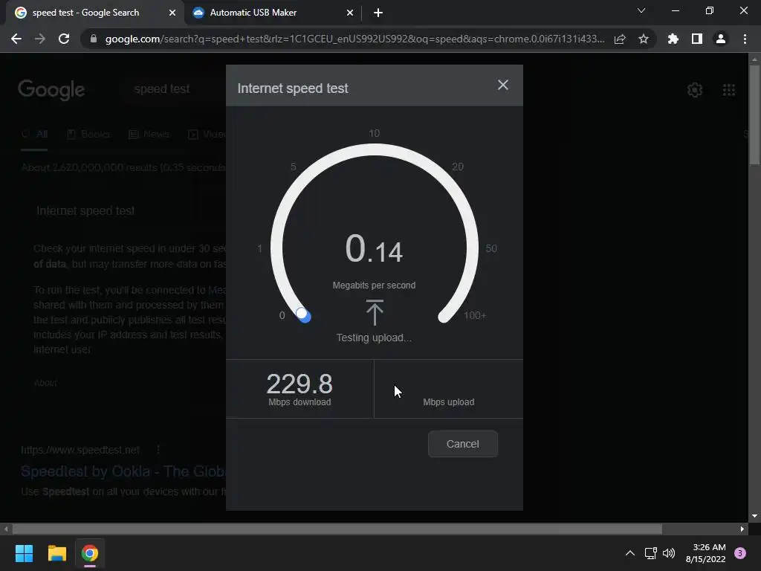Click the horizontal page scrollbar
This screenshot has height=571, width=761.
click(x=337, y=529)
